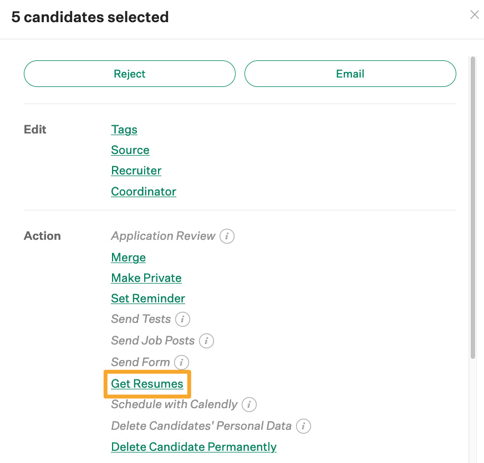Viewport: 484px width, 463px height.
Task: Click the Email button
Action: (350, 73)
